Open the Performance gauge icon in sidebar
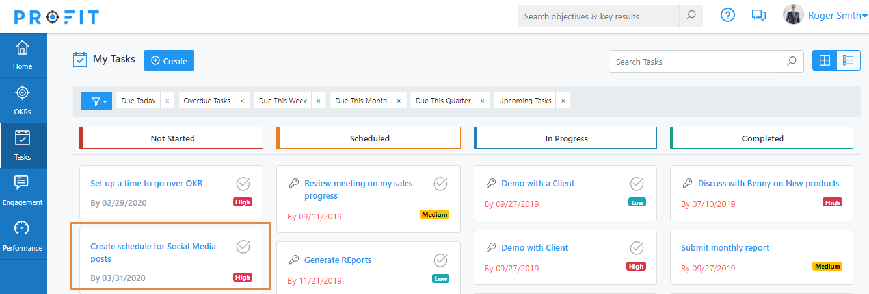The width and height of the screenshot is (869, 294). tap(23, 229)
